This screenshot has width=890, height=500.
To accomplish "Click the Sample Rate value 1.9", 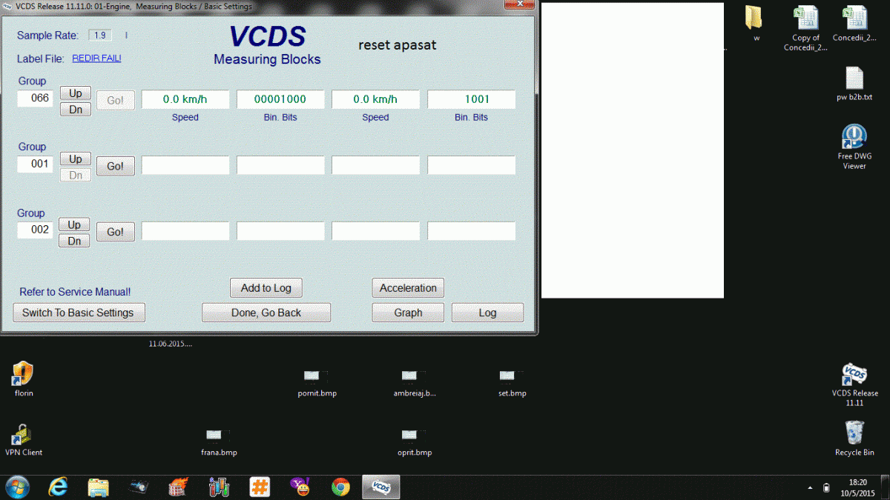I will [x=100, y=35].
